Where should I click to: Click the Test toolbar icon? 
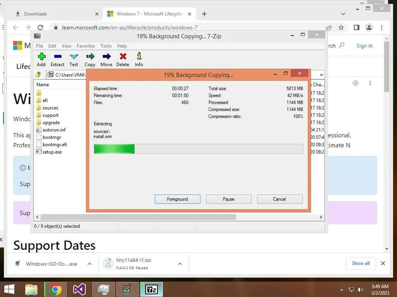(74, 60)
